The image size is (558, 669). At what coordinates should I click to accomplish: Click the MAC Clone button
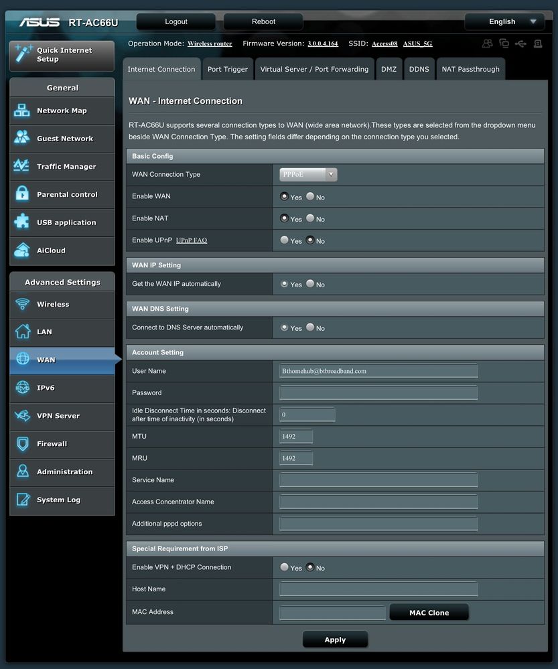pos(429,612)
